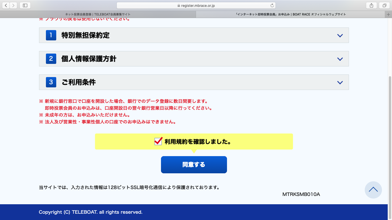
Task: Toggle the Safari sidebar icon
Action: pos(25,5)
